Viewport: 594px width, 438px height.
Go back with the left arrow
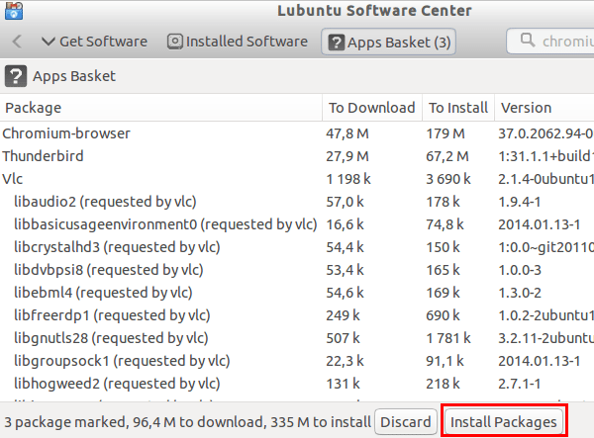tap(17, 42)
